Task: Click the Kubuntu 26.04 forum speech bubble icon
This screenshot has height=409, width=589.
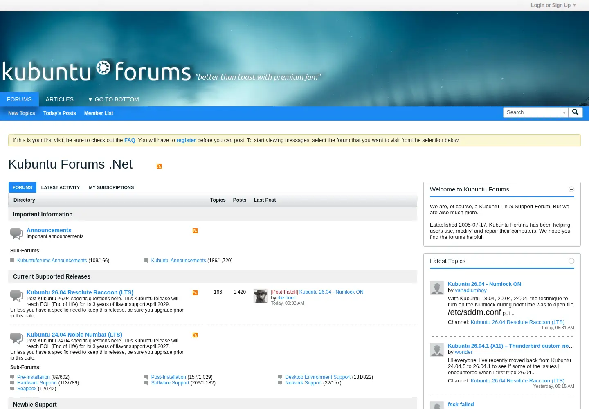Action: pos(17,296)
